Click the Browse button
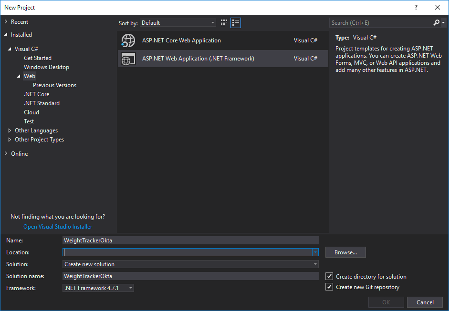The image size is (449, 311). click(x=345, y=252)
